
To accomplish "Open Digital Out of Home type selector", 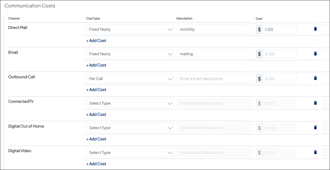I will pyautogui.click(x=130, y=128).
